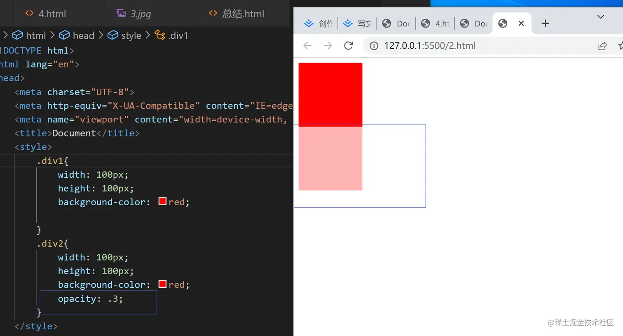Click the translucent pink div in the page
The image size is (623, 336).
(x=330, y=158)
